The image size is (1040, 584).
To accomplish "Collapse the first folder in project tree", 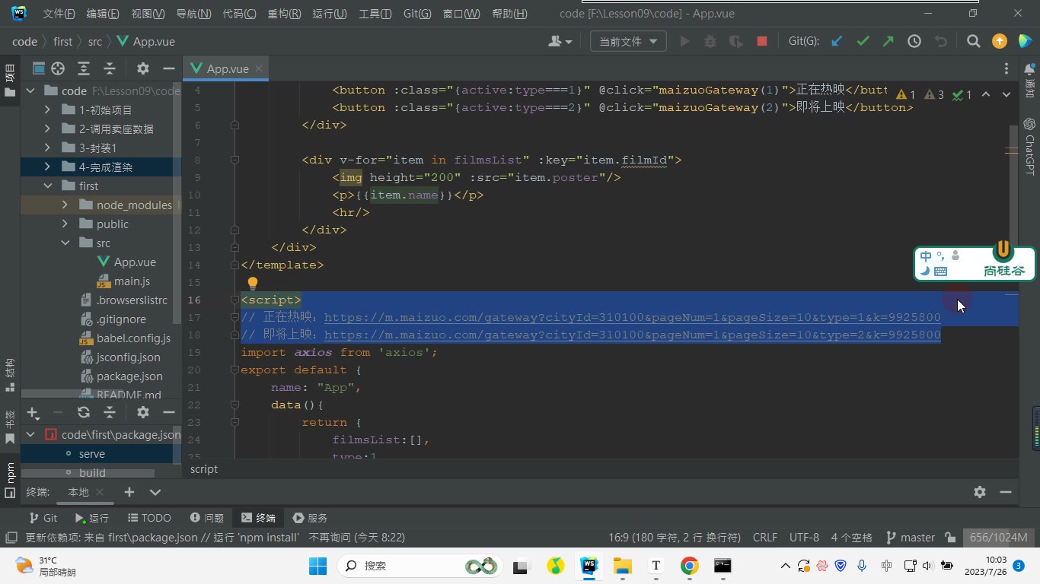I will click(x=47, y=186).
